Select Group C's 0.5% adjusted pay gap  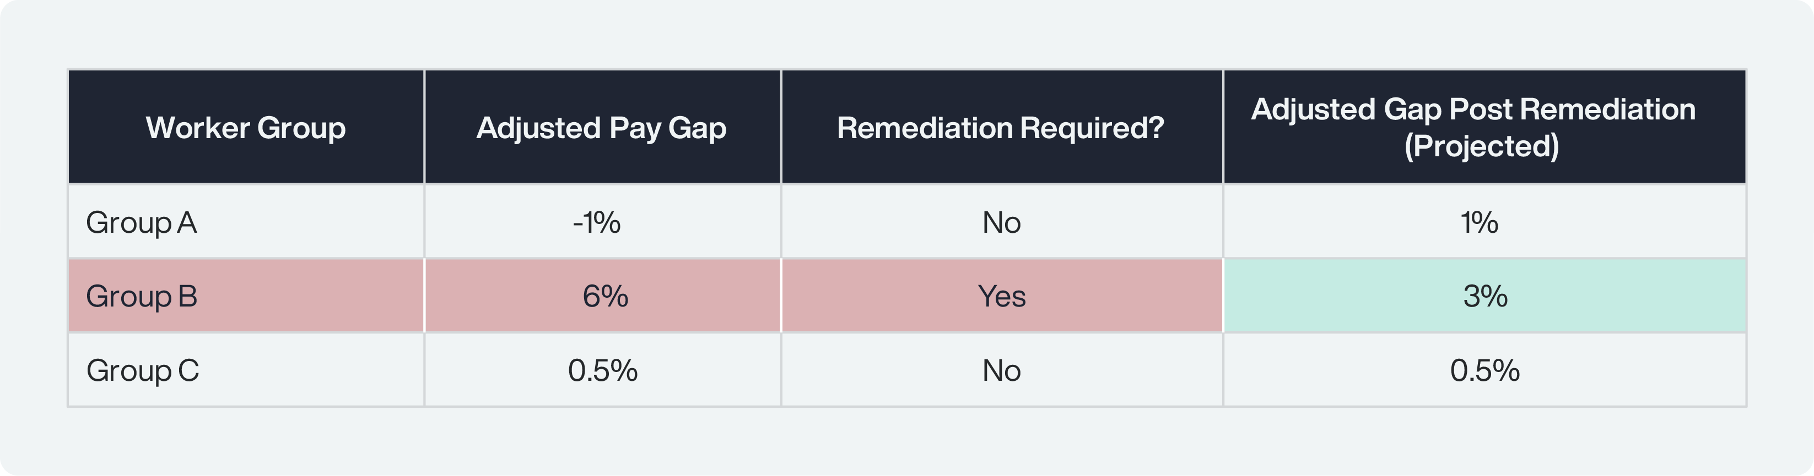[x=602, y=370]
